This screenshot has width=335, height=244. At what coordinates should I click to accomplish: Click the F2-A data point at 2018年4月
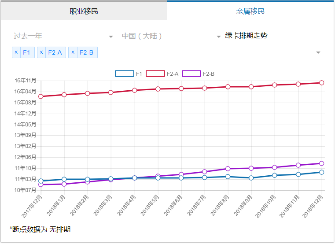coord(135,90)
